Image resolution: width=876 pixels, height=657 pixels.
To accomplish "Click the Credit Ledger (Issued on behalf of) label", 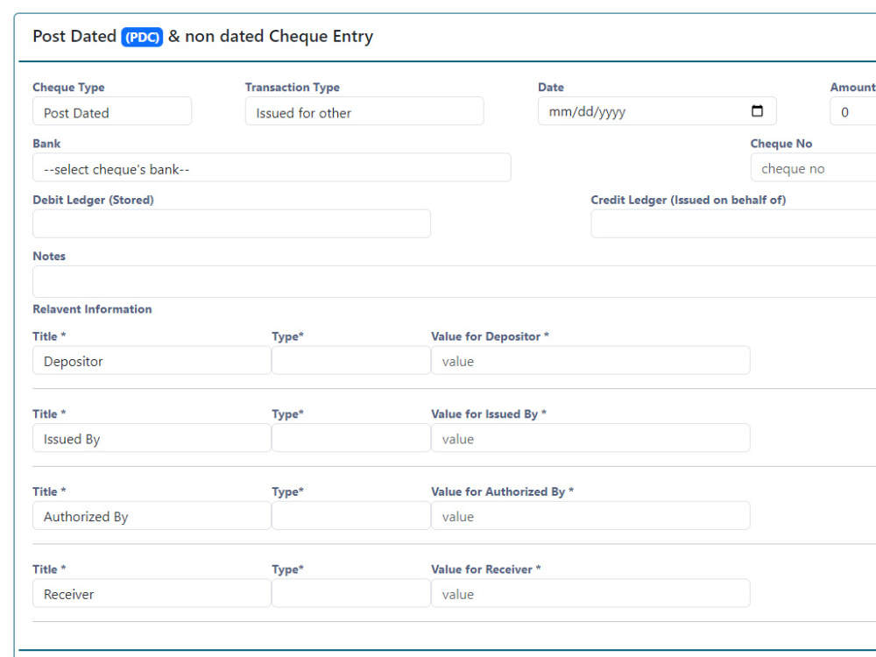I will pyautogui.click(x=689, y=200).
